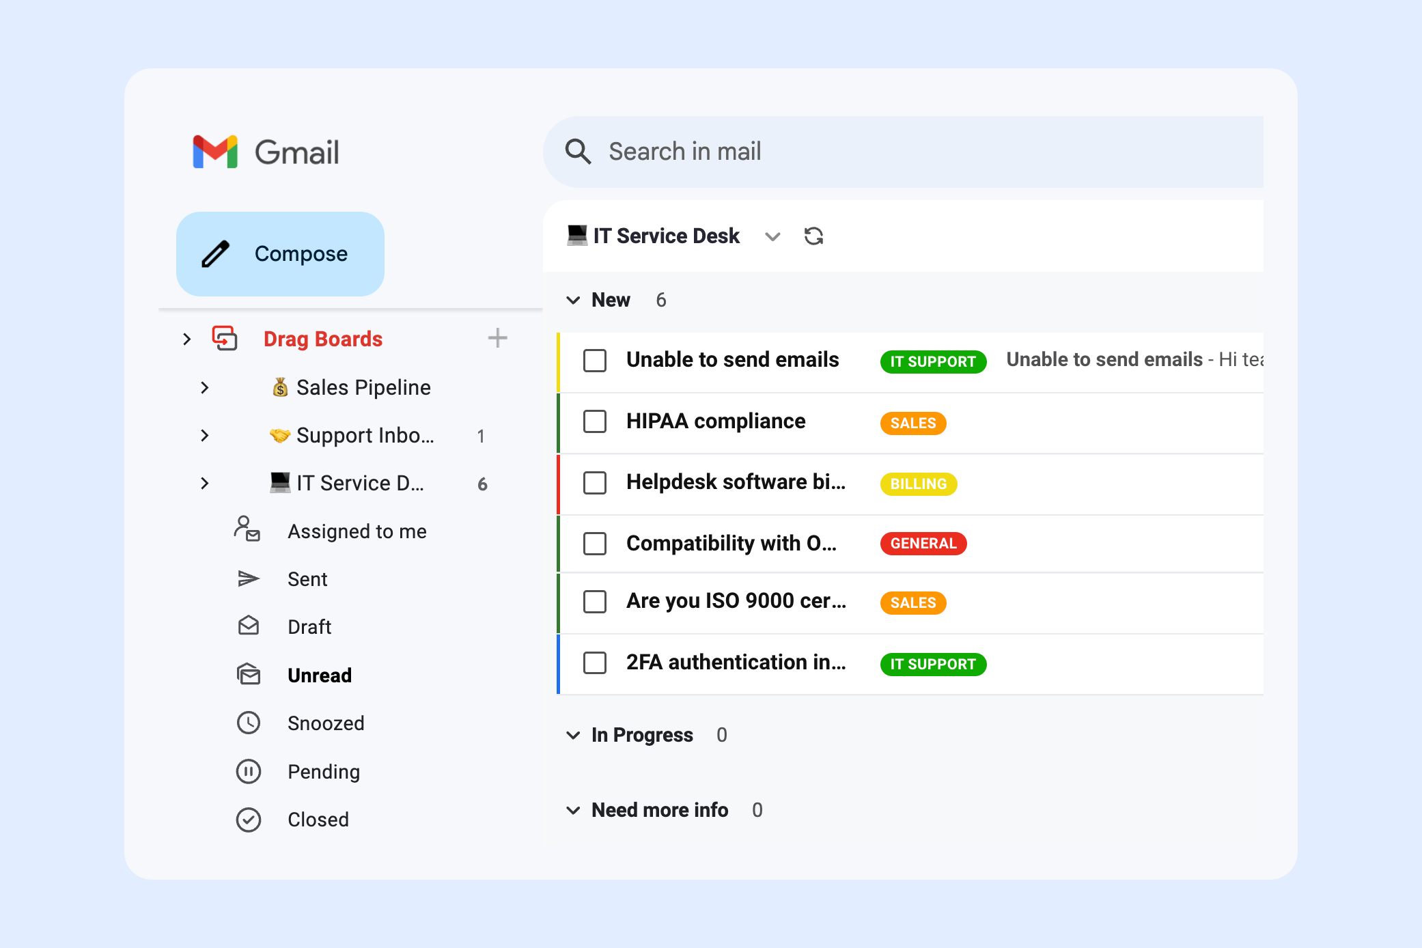
Task: Click the Assigned to me person icon
Action: (x=247, y=529)
